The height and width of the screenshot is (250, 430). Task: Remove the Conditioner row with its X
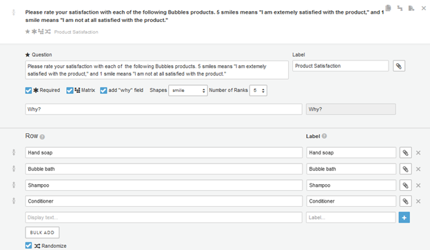(418, 201)
